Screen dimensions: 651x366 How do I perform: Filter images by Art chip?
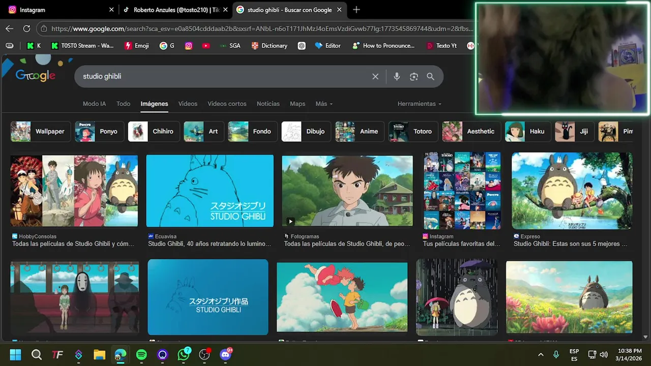click(203, 131)
